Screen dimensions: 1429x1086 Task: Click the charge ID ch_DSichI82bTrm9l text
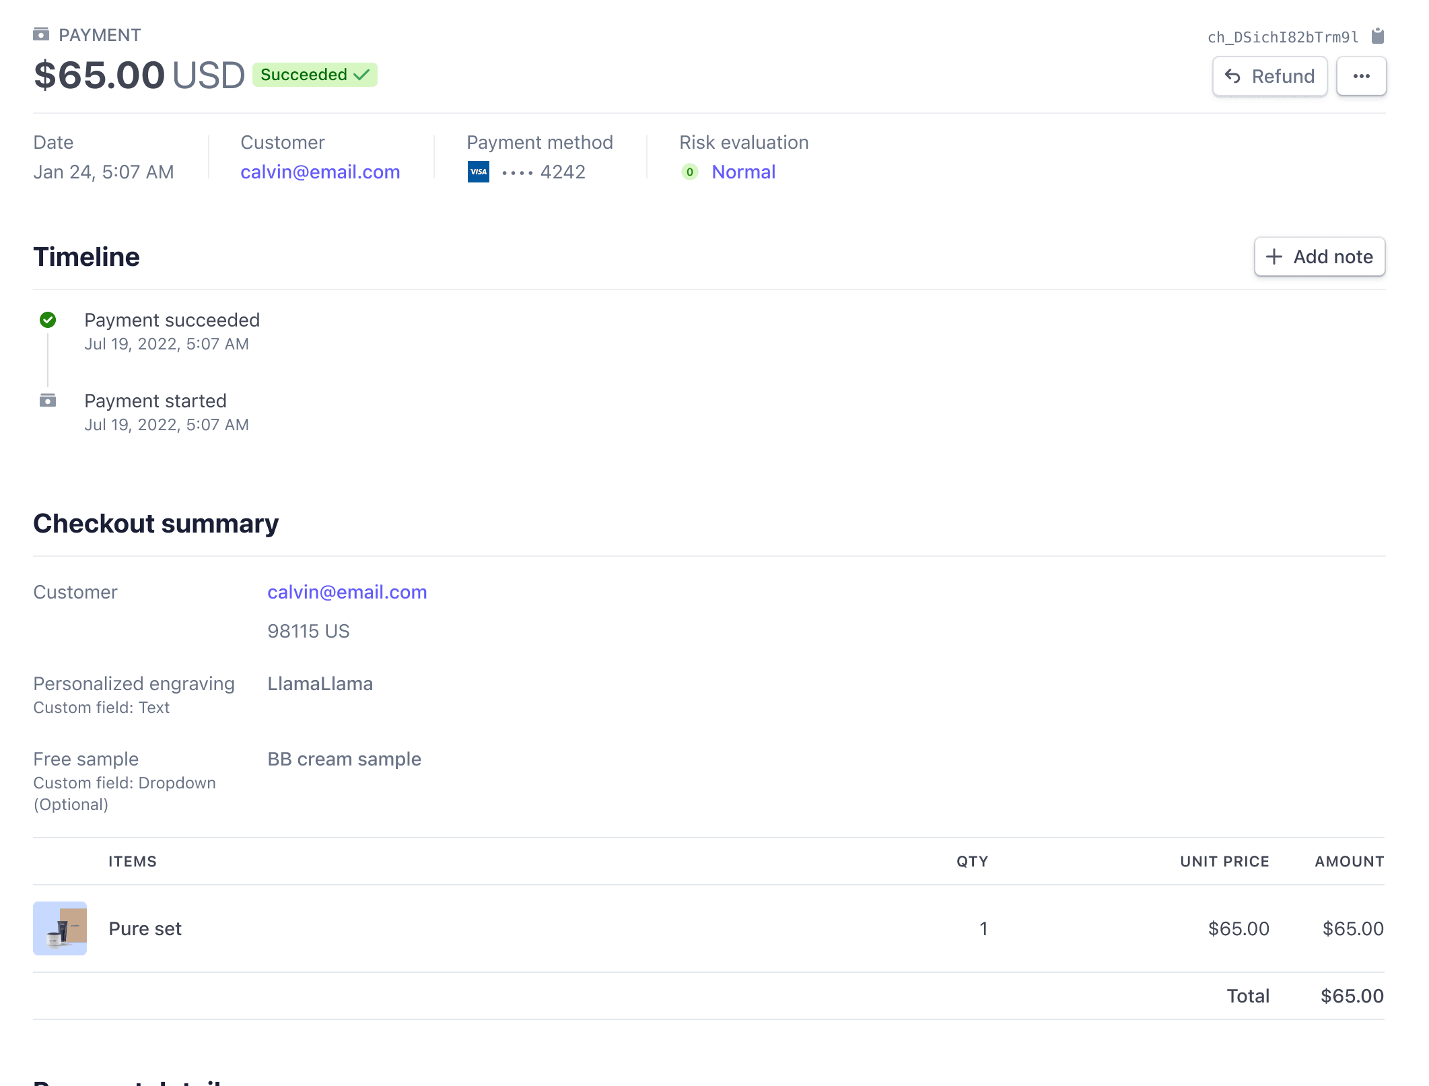click(1283, 37)
